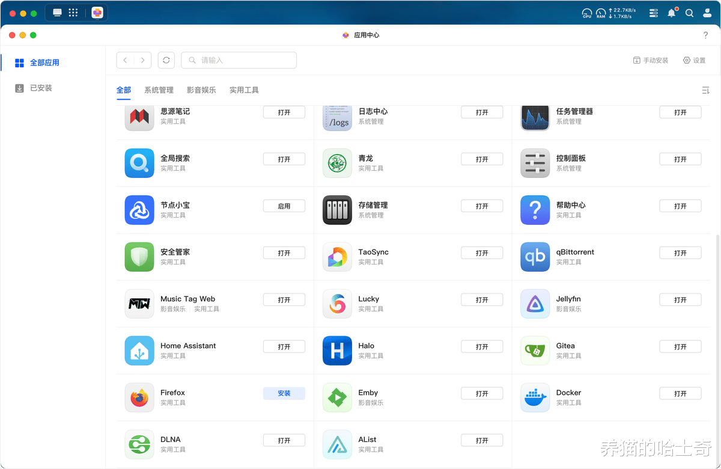Switch to the 系统管理 tab
This screenshot has height=469, width=721.
(159, 90)
